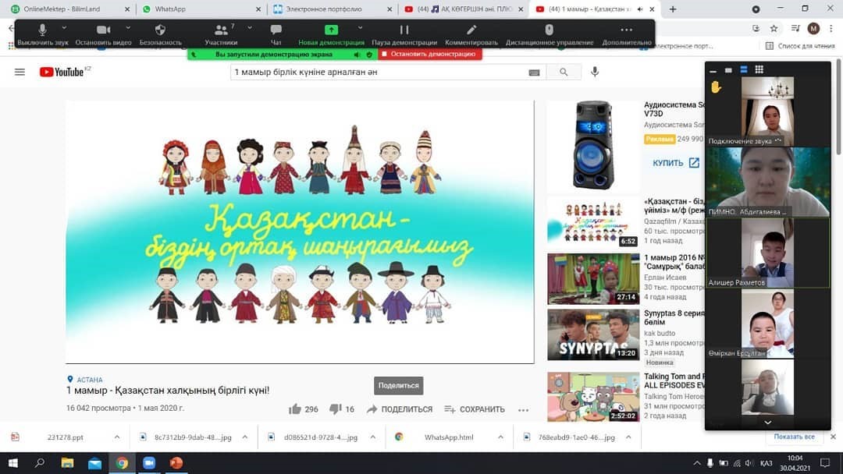Mute microphone in Zoom toolbar
Image resolution: width=843 pixels, height=474 pixels.
[x=42, y=34]
